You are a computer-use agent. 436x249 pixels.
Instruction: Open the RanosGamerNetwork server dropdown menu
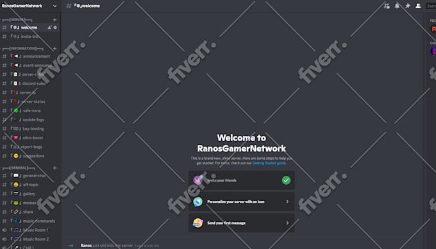click(55, 6)
